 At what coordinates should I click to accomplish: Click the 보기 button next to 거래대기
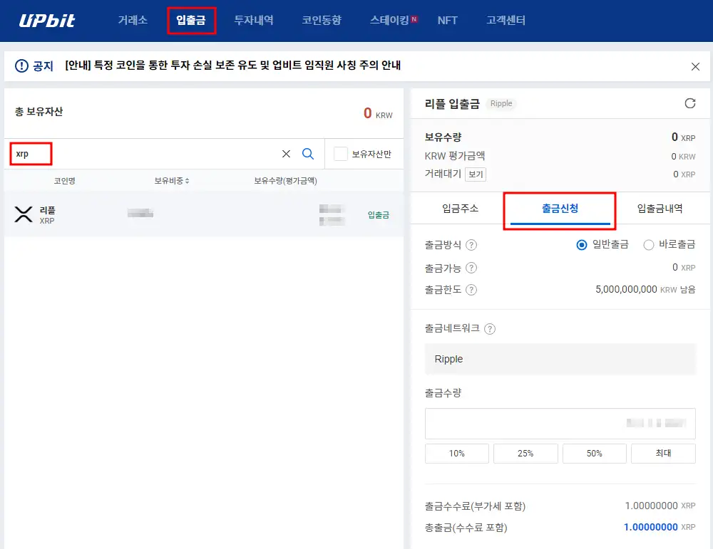(476, 174)
